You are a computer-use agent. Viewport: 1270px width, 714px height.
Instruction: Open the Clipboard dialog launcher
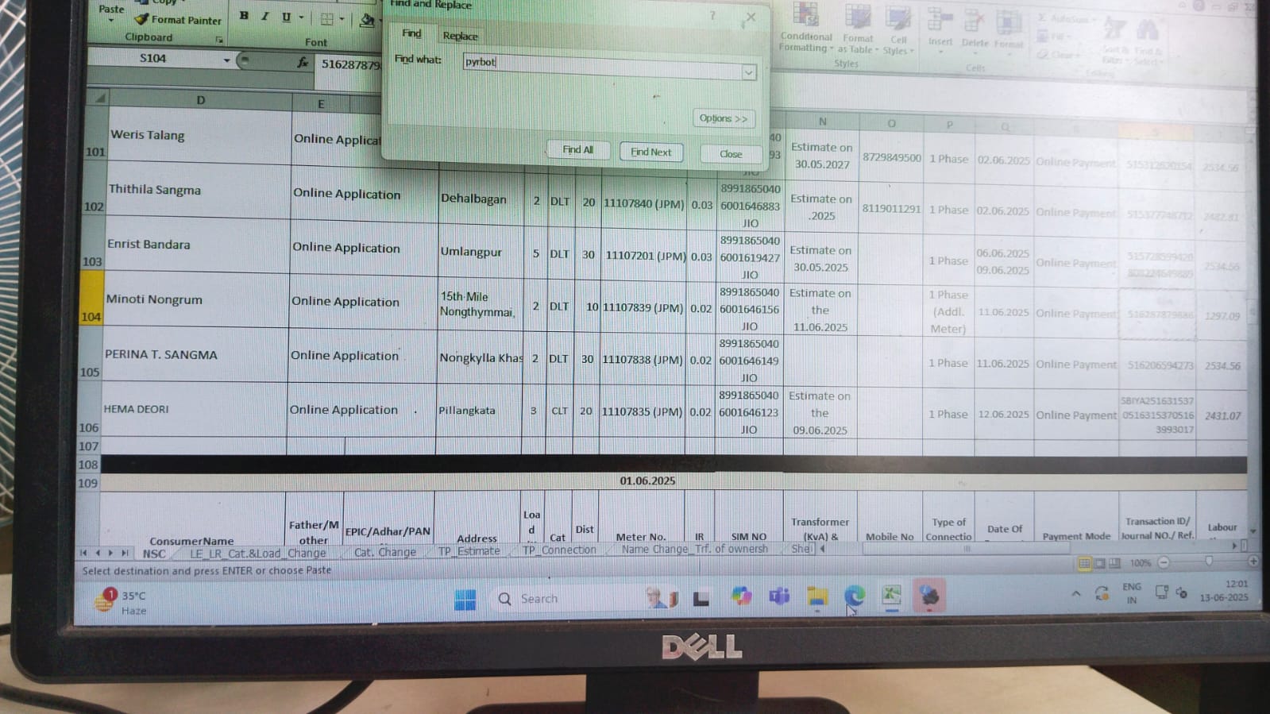[x=219, y=40]
